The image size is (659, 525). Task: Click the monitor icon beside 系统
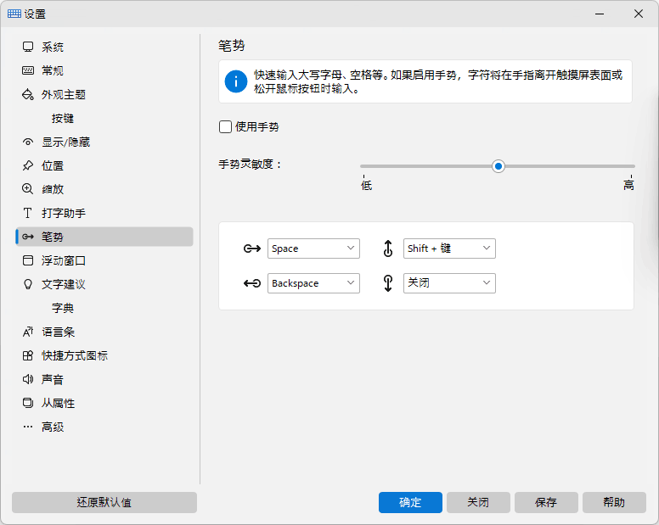point(28,47)
